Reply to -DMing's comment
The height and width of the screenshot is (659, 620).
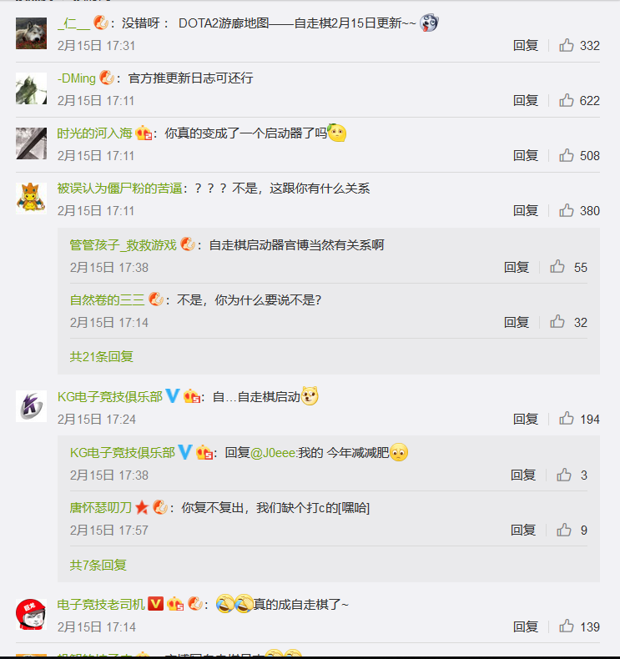526,100
